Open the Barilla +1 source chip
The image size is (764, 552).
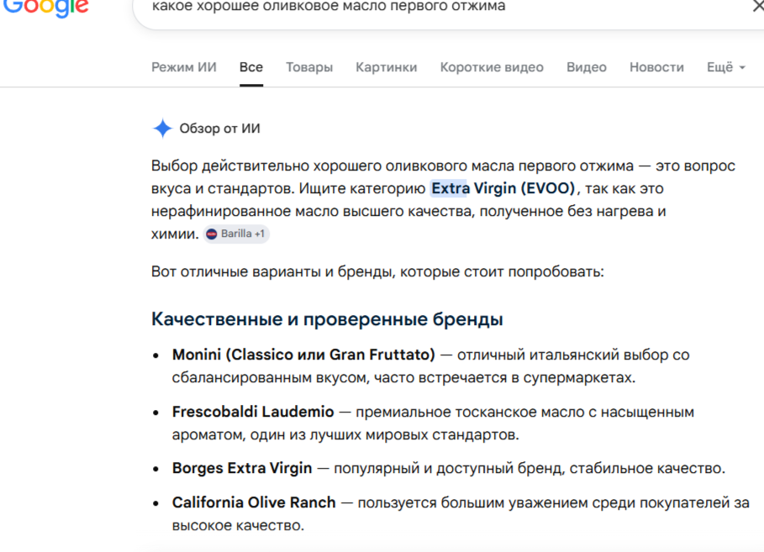click(x=236, y=234)
